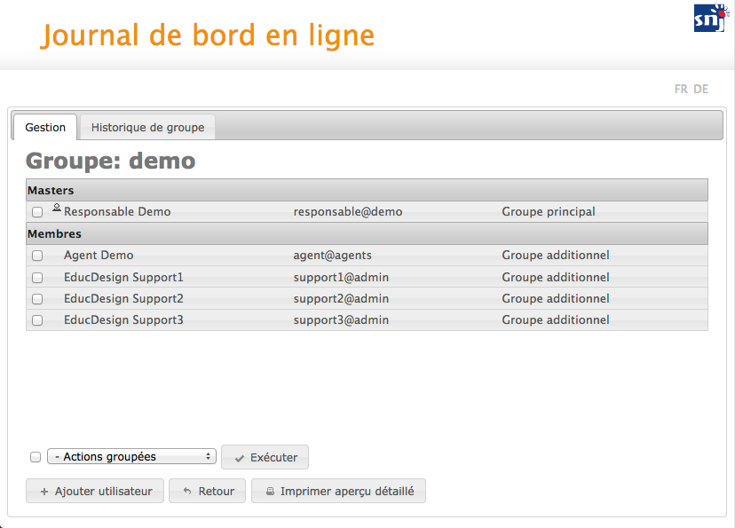Check EducDesign Support3's row checkbox
Viewport: 735px width, 528px height.
[x=36, y=320]
